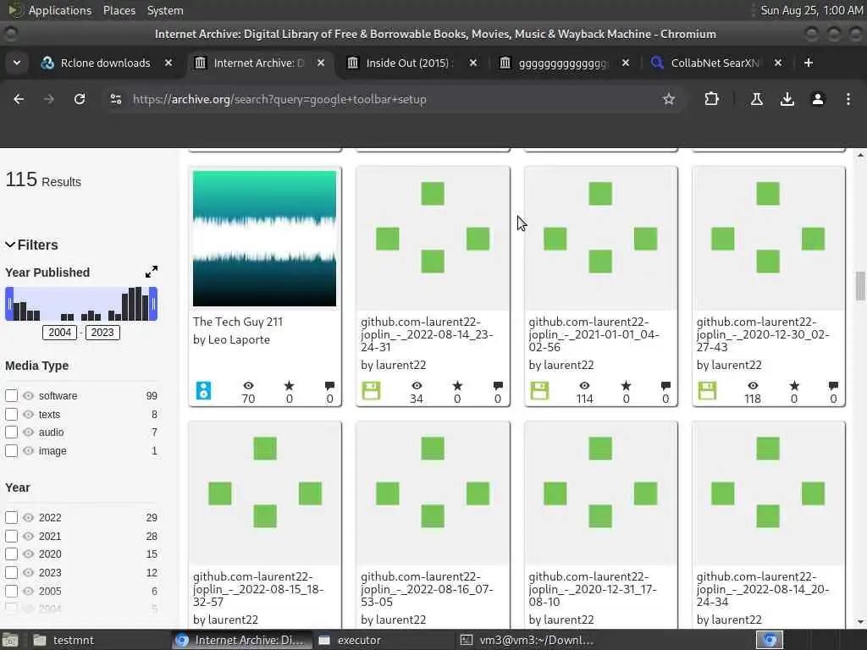Screen dimensions: 867x650
Task: Open the tab search dropdown arrow
Action: point(17,63)
